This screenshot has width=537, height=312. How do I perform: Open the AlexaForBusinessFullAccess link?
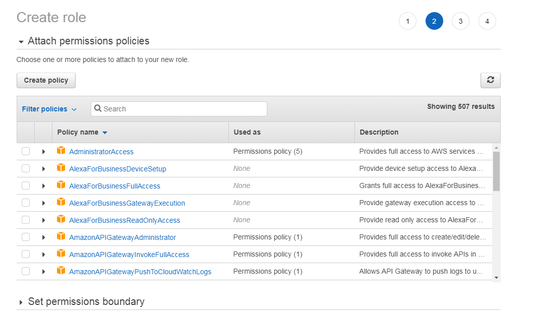[x=114, y=186]
